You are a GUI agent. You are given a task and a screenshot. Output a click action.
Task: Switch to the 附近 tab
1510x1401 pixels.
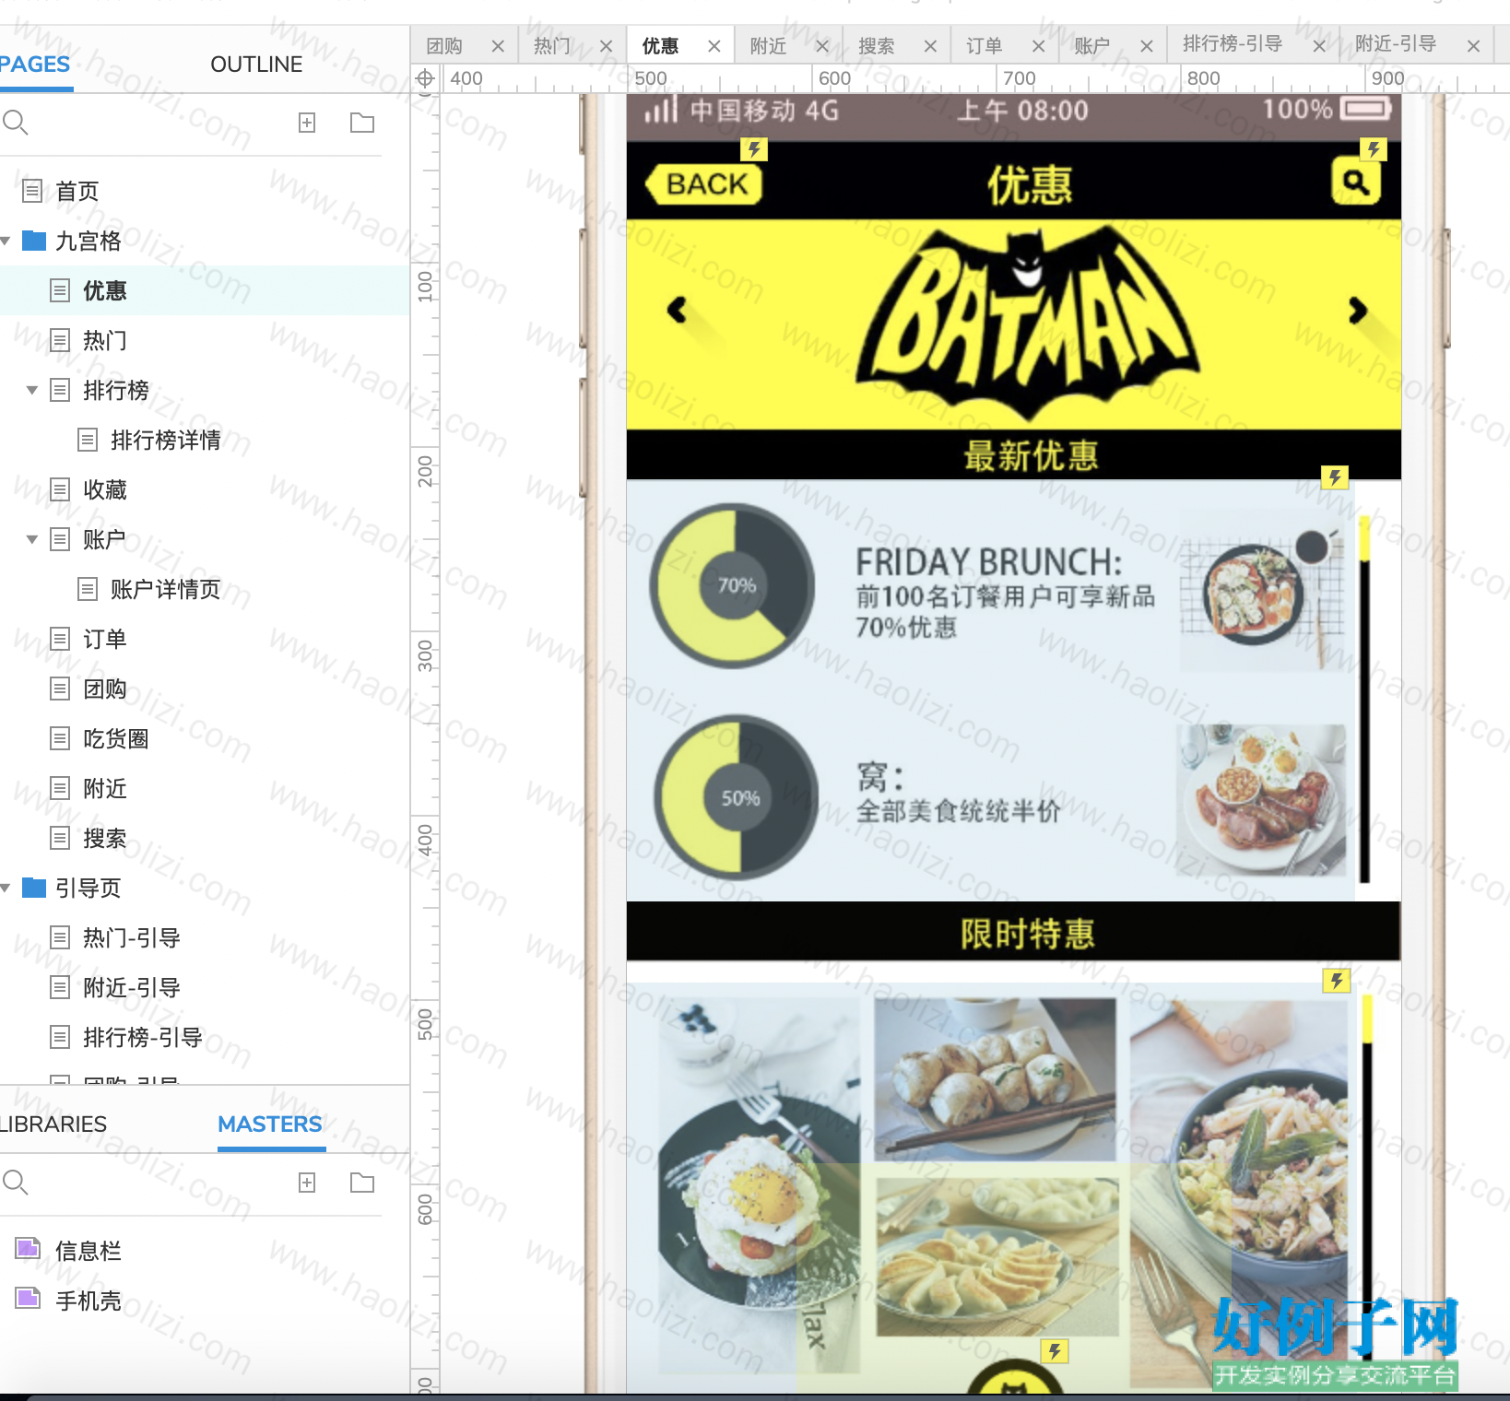[768, 46]
